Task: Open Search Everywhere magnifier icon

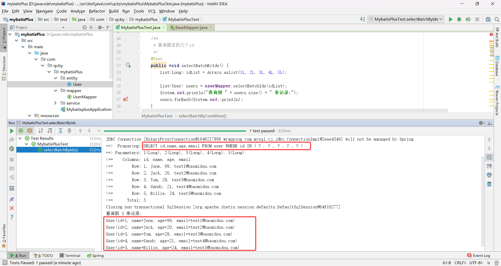Action: click(x=497, y=19)
